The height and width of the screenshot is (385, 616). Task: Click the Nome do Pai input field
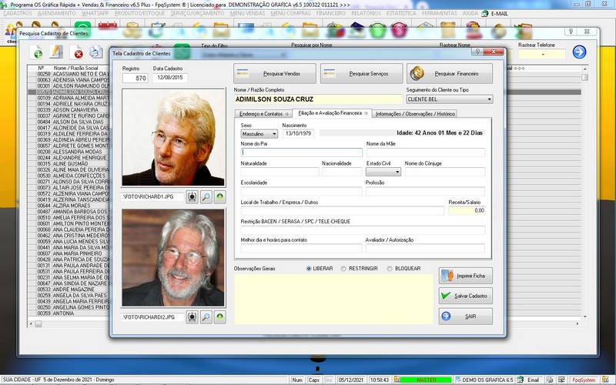coord(301,152)
